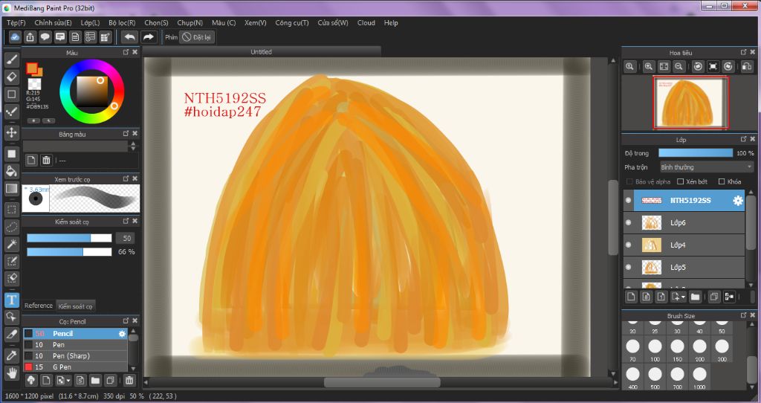Delete brush with trash icon in brush panel
Image resolution: width=761 pixels, height=403 pixels.
(129, 380)
